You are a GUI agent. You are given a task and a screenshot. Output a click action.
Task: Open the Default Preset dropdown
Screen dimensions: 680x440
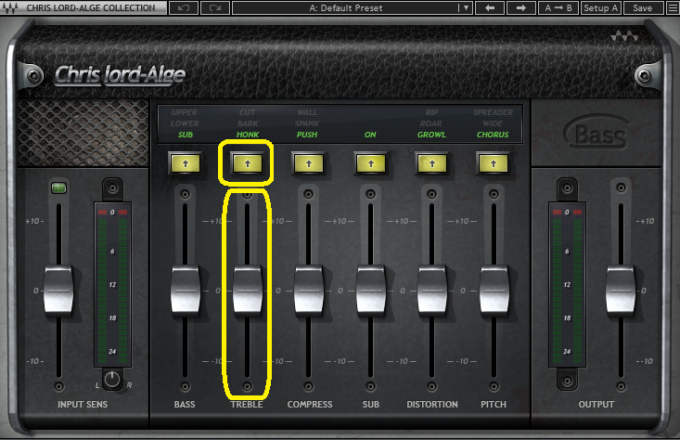point(345,8)
